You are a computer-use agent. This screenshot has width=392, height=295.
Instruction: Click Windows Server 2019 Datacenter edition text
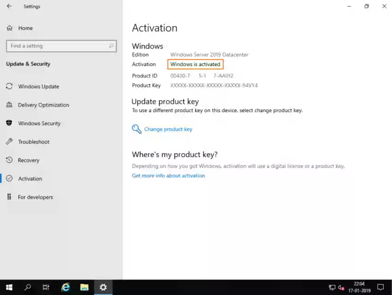coord(209,54)
